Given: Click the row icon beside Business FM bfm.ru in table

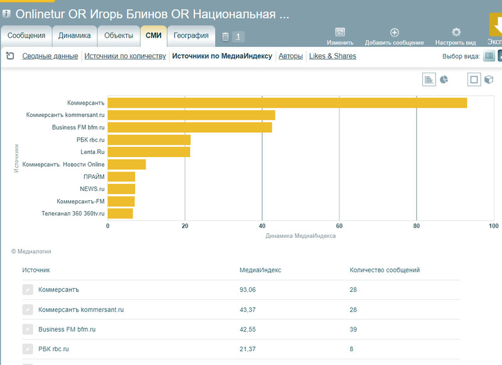Looking at the screenshot, I should pyautogui.click(x=28, y=329).
